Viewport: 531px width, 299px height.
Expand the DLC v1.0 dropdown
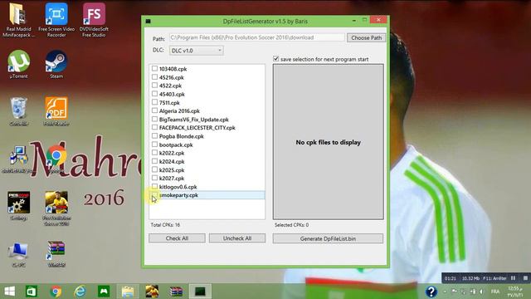tap(197, 51)
